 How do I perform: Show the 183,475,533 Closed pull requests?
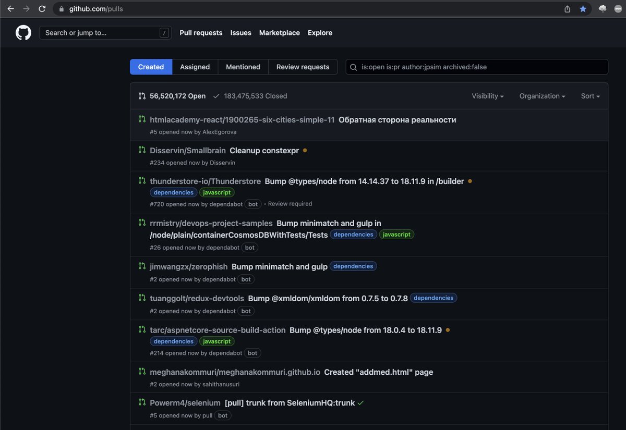point(250,96)
